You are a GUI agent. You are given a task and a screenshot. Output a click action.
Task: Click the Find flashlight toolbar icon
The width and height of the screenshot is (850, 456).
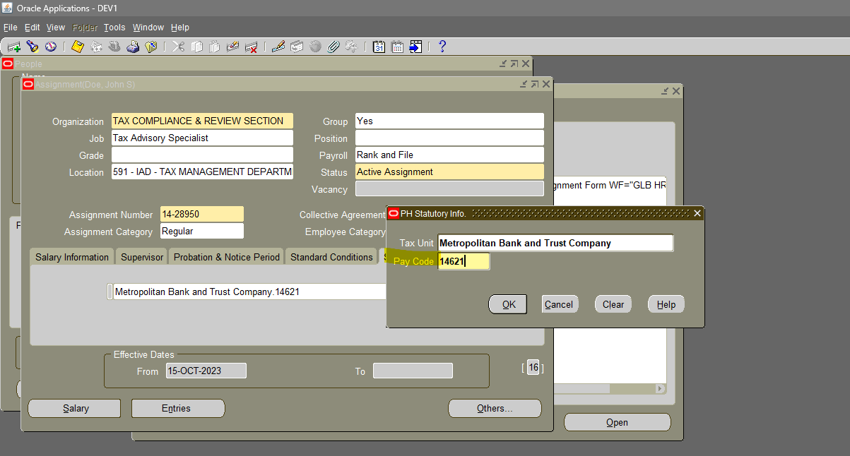(x=33, y=47)
